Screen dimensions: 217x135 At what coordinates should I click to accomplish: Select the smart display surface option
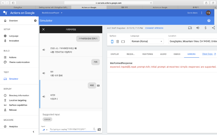(123, 41)
